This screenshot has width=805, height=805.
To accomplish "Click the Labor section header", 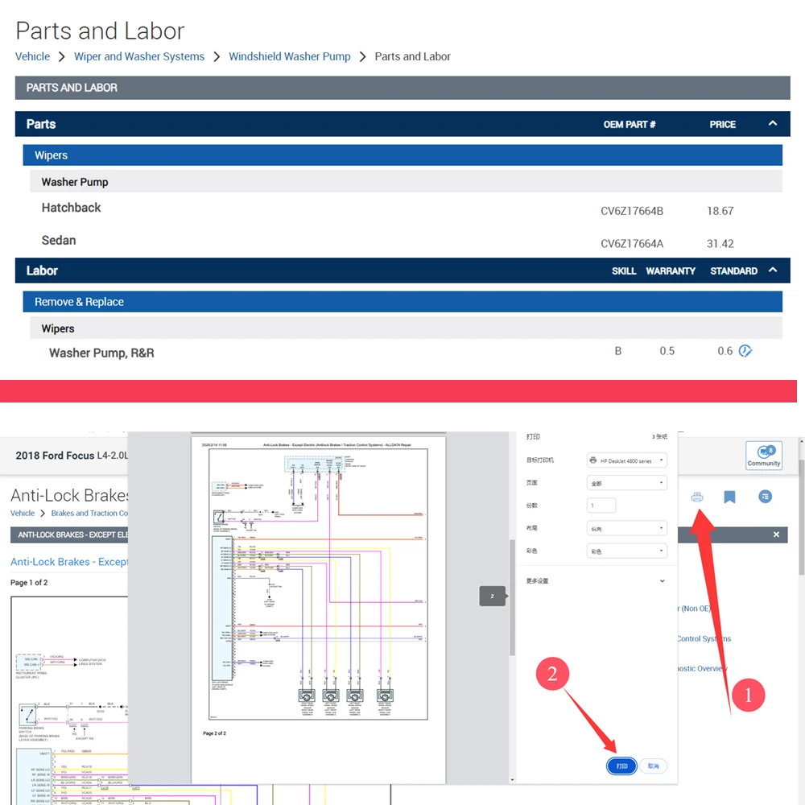I will [402, 270].
